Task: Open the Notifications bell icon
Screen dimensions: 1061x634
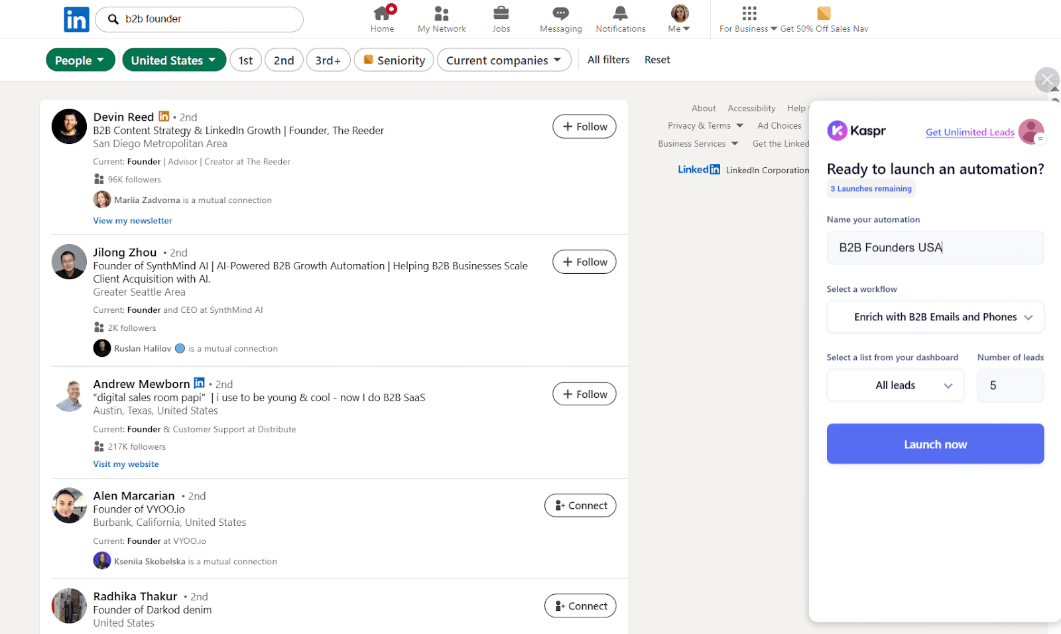Action: [x=620, y=13]
